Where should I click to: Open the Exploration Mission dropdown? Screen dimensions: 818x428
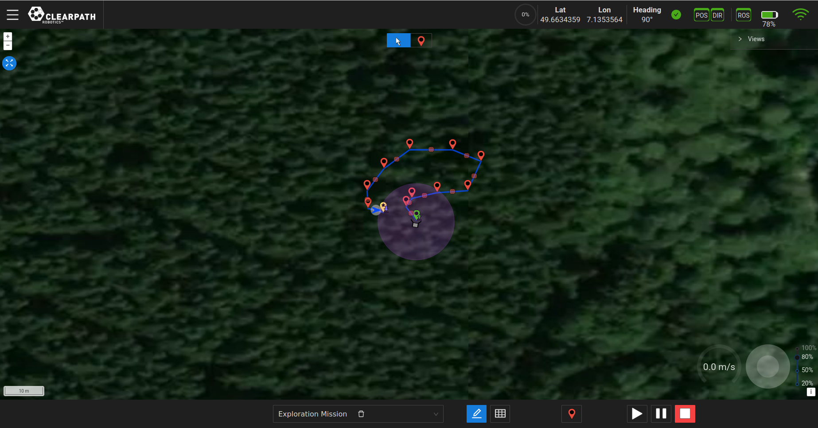(436, 414)
